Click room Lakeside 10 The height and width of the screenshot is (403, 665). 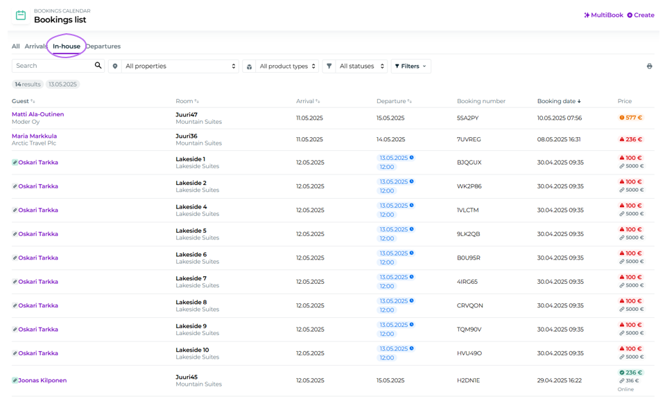click(x=193, y=350)
